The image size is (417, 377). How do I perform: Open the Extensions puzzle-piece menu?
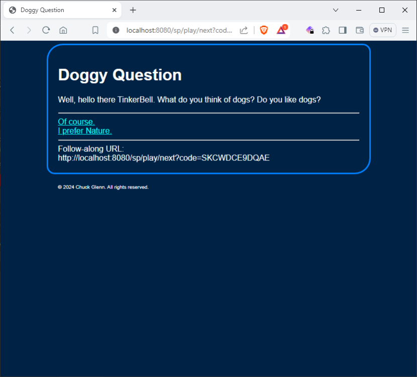pyautogui.click(x=326, y=30)
